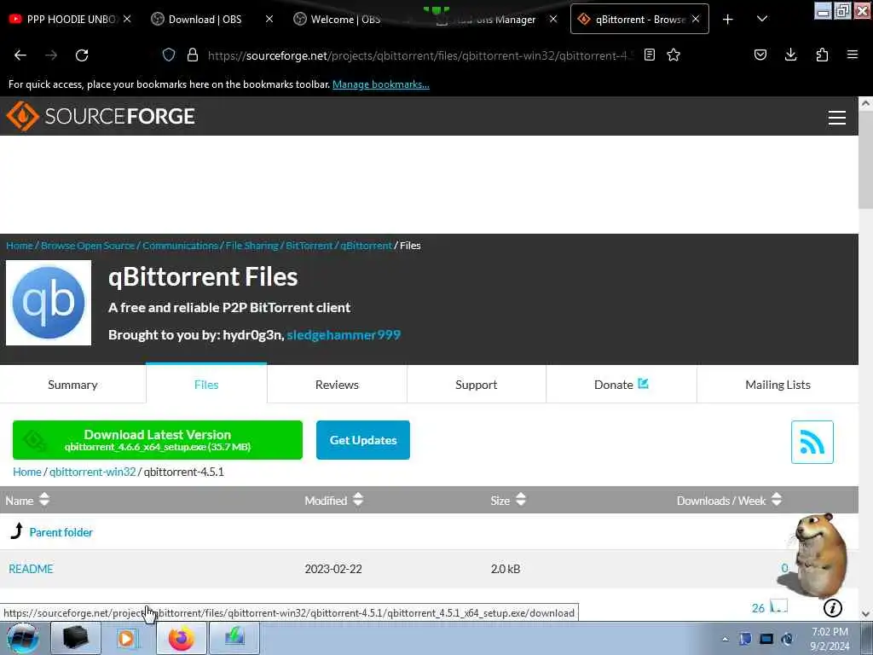The image size is (873, 655).
Task: Click the Parent folder up-arrow icon
Action: click(x=17, y=531)
